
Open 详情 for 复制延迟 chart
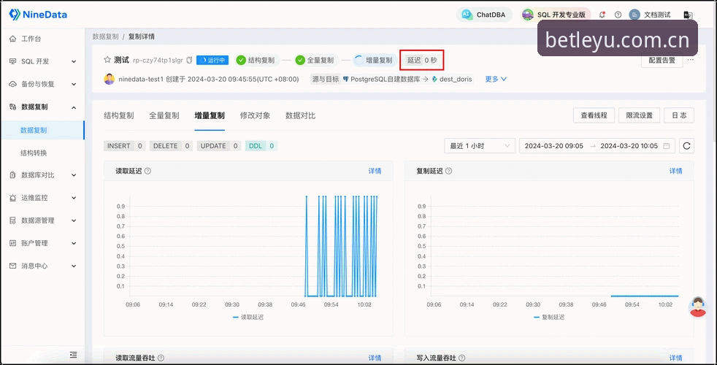point(675,171)
